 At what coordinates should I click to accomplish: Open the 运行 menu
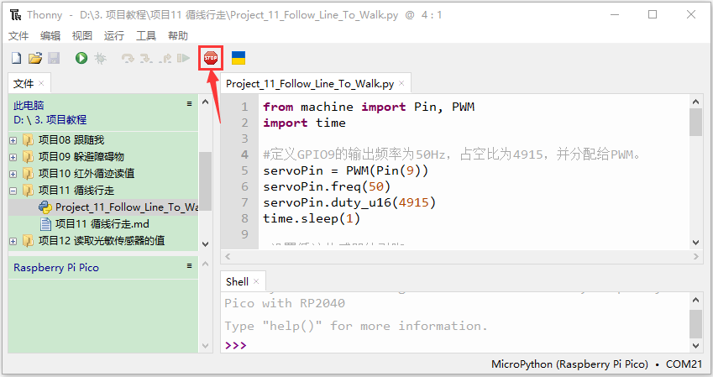click(x=113, y=35)
